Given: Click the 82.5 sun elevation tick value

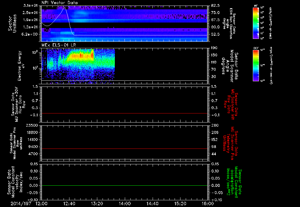Looking at the screenshot, I should pyautogui.click(x=215, y=6).
